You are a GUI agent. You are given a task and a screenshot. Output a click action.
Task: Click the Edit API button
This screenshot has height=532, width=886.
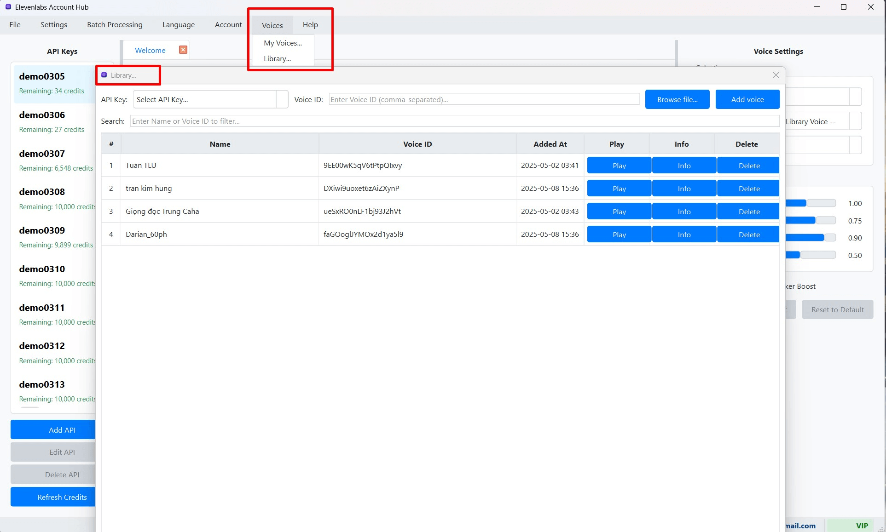pos(53,452)
